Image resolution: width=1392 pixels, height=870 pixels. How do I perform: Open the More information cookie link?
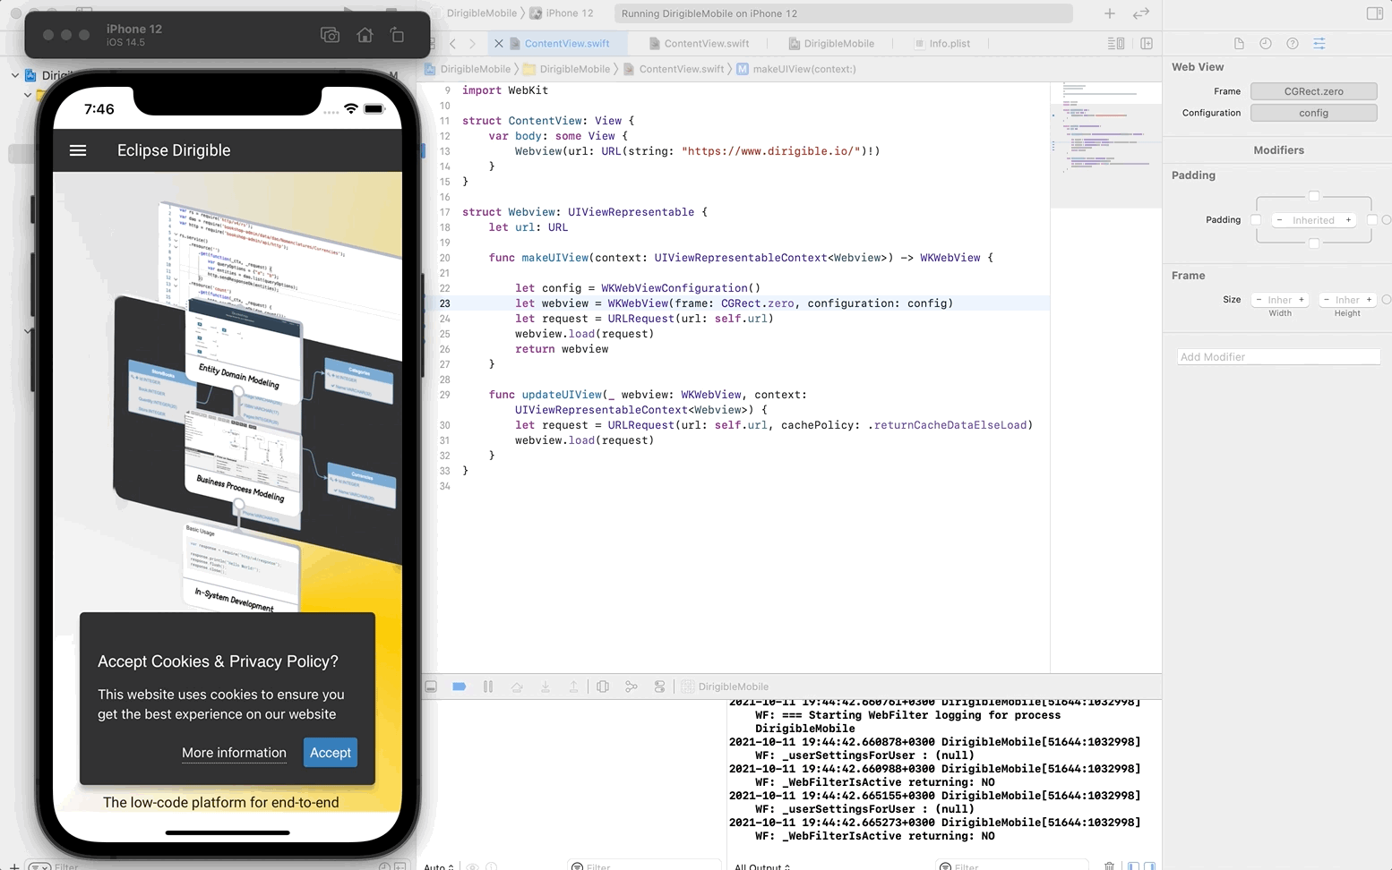pyautogui.click(x=234, y=753)
